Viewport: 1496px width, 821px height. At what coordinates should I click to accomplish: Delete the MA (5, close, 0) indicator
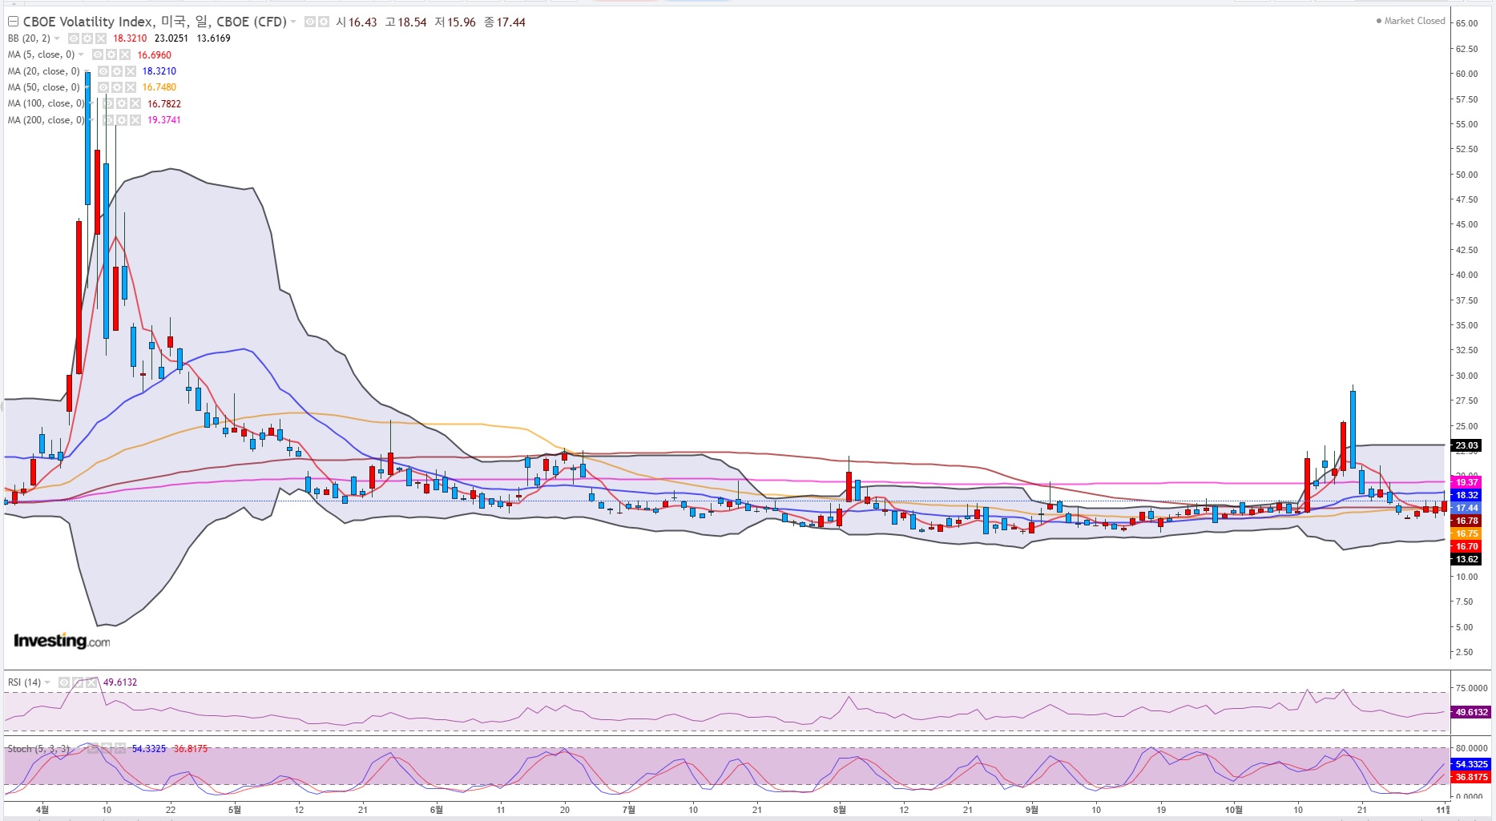pyautogui.click(x=125, y=54)
